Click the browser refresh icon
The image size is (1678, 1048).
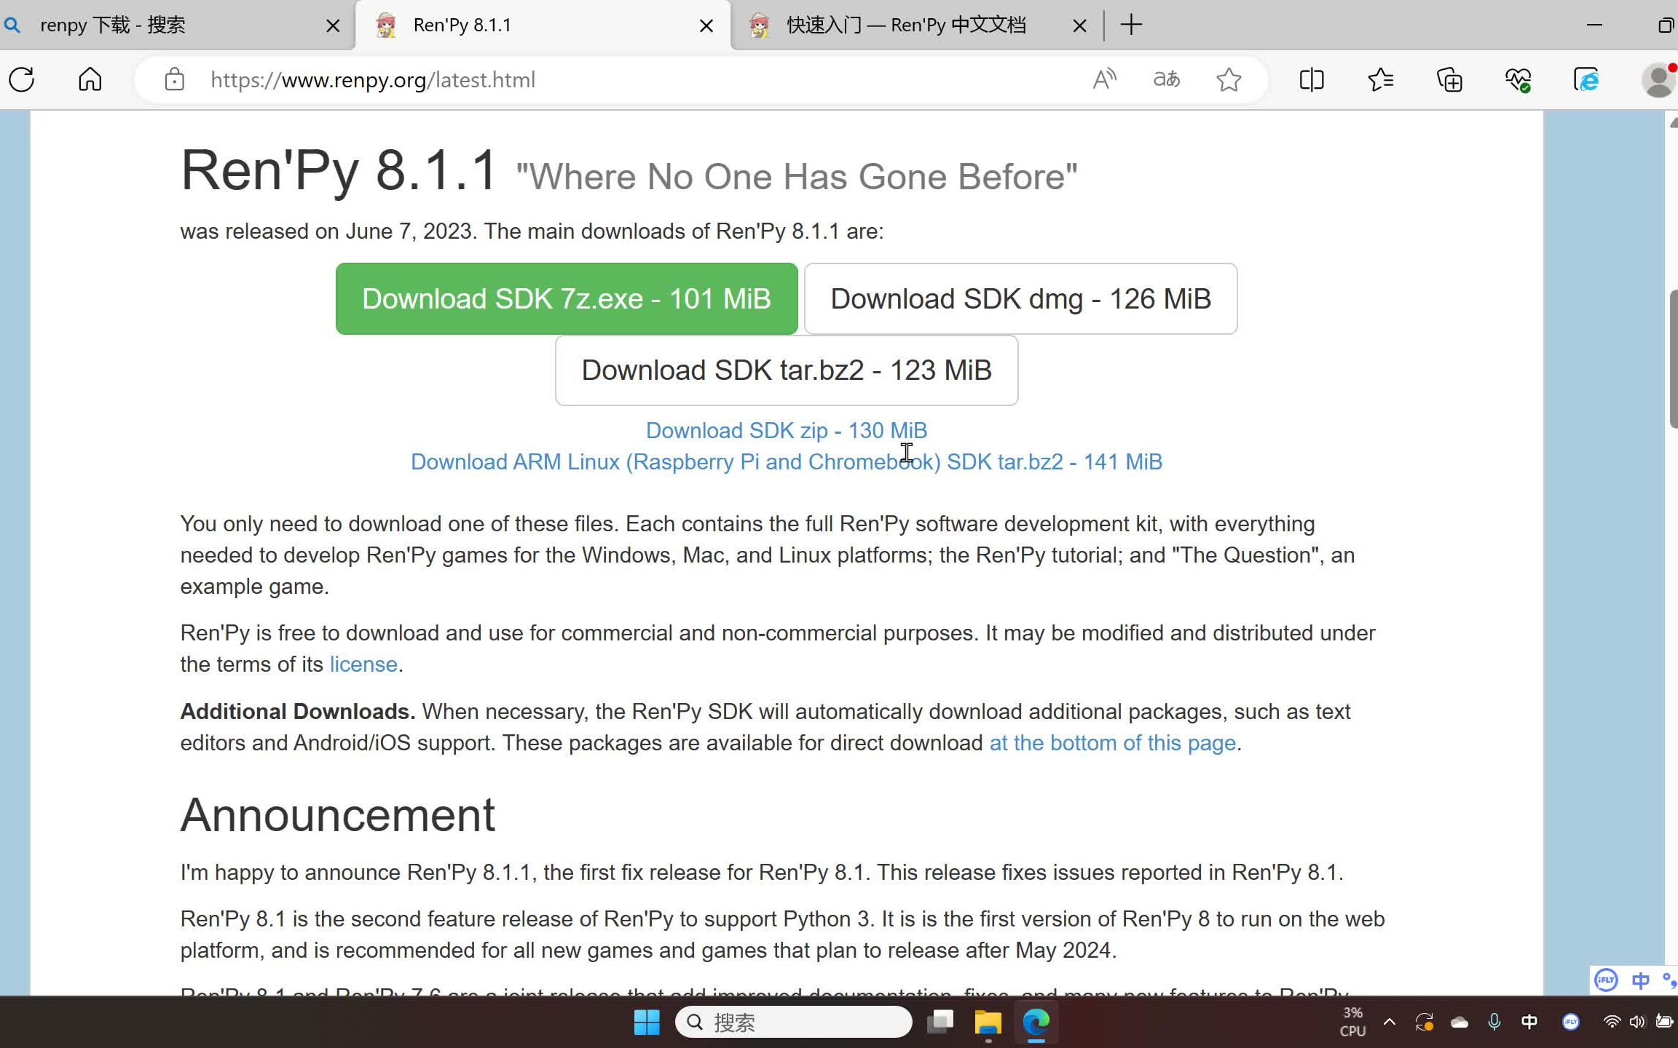coord(22,81)
